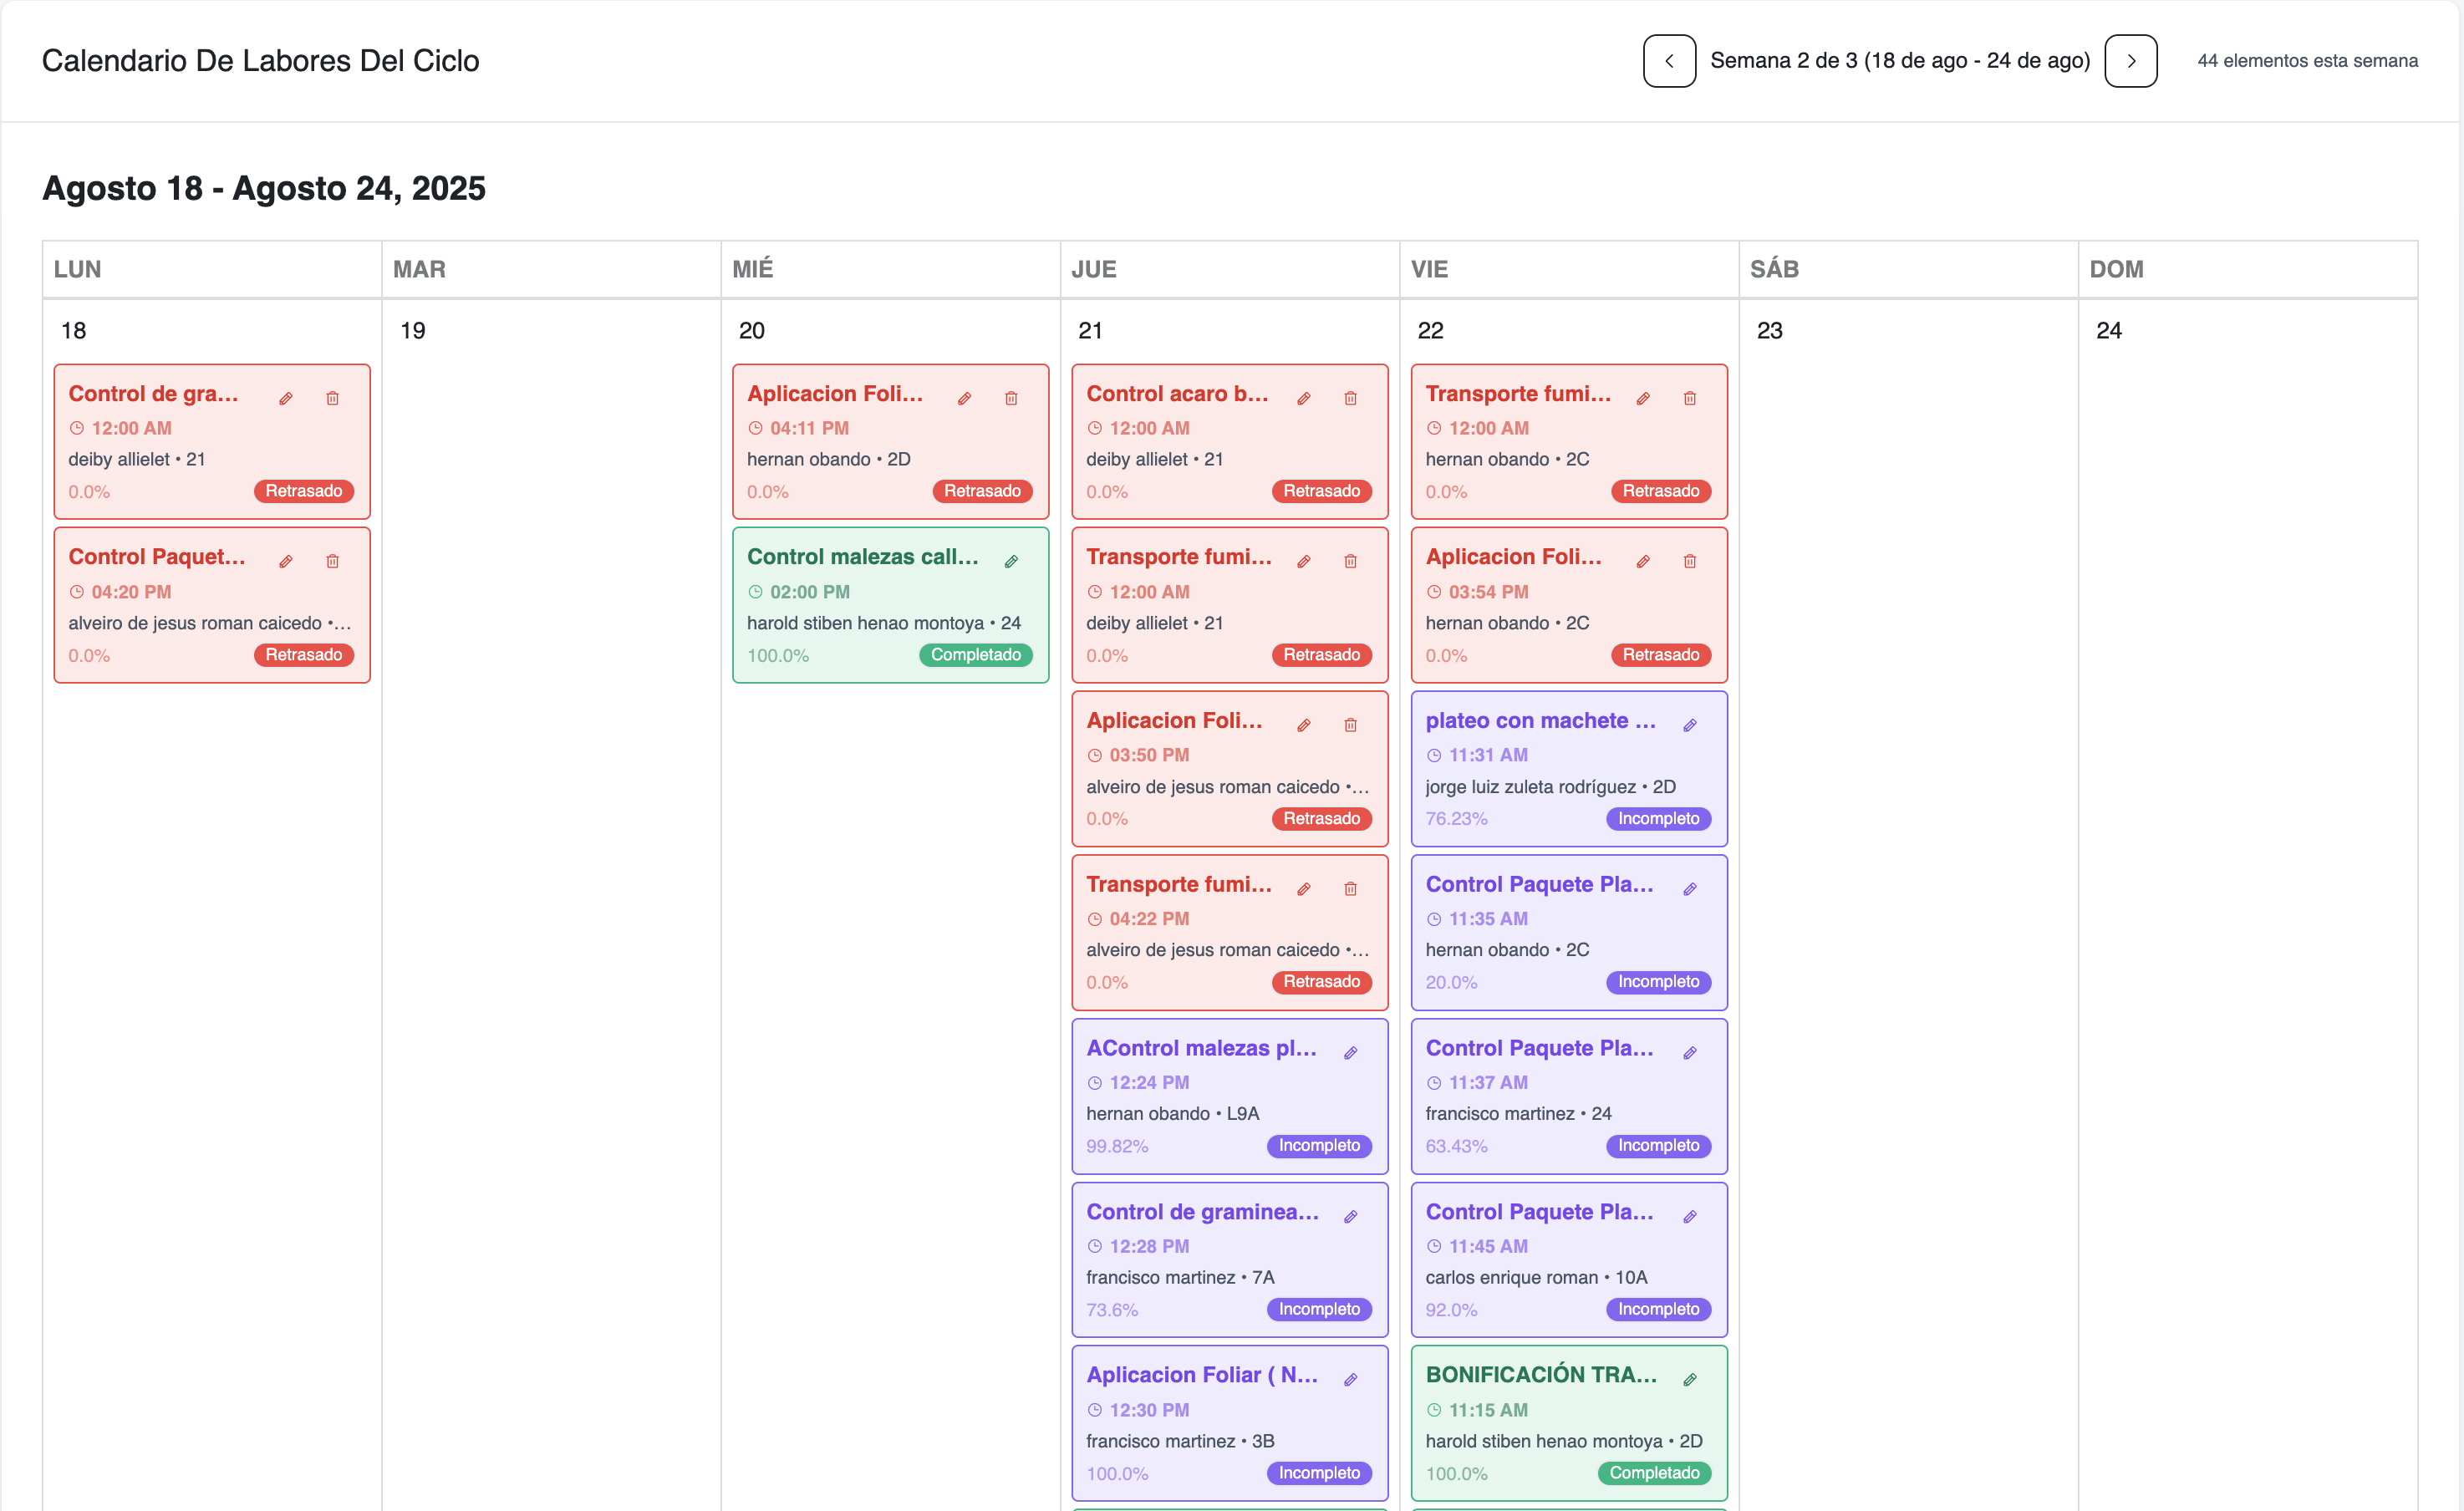Go to the next week
The height and width of the screenshot is (1511, 2464).
(x=2130, y=61)
